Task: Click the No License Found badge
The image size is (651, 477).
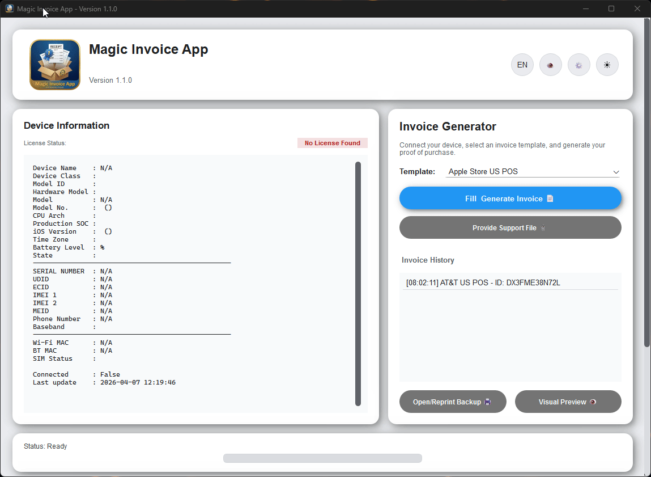Action: point(333,143)
